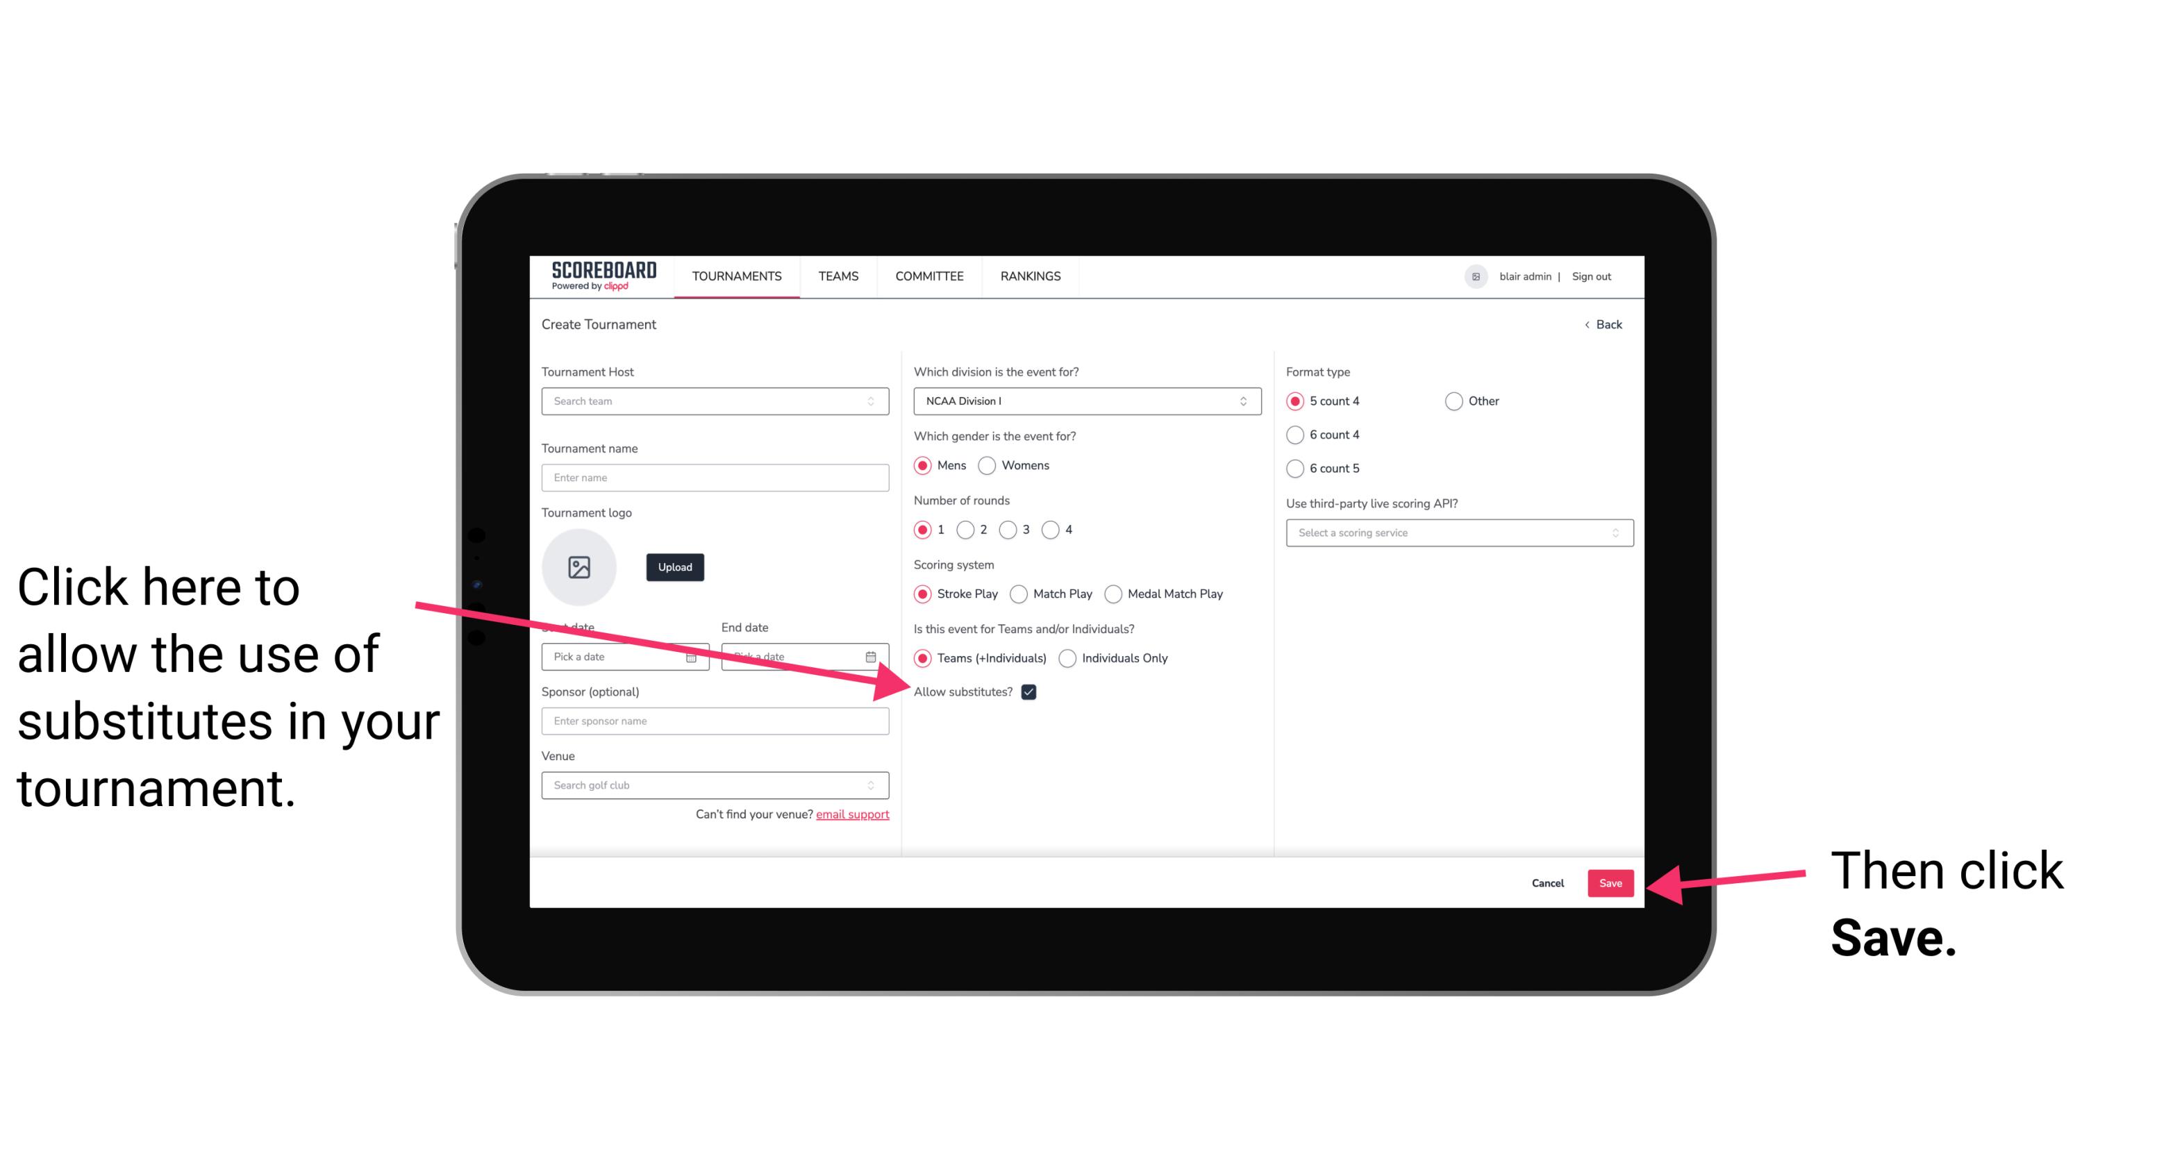
Task: Click the calendar icon for end date
Action: click(874, 657)
